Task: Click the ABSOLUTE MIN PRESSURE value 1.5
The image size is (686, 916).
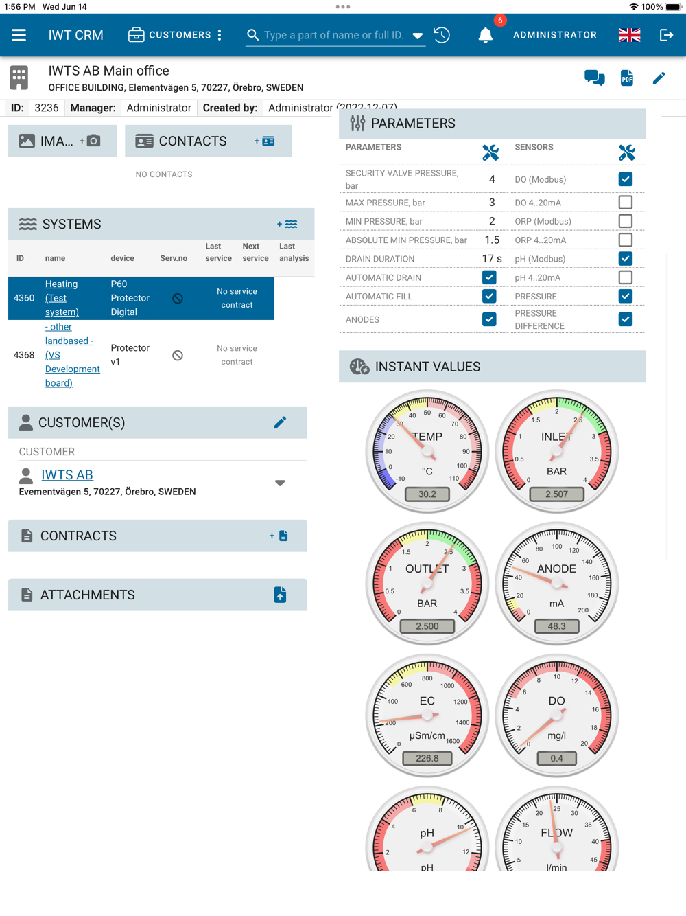Action: 492,240
